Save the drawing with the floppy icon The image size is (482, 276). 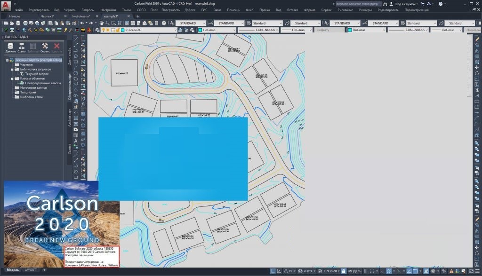pos(18,23)
